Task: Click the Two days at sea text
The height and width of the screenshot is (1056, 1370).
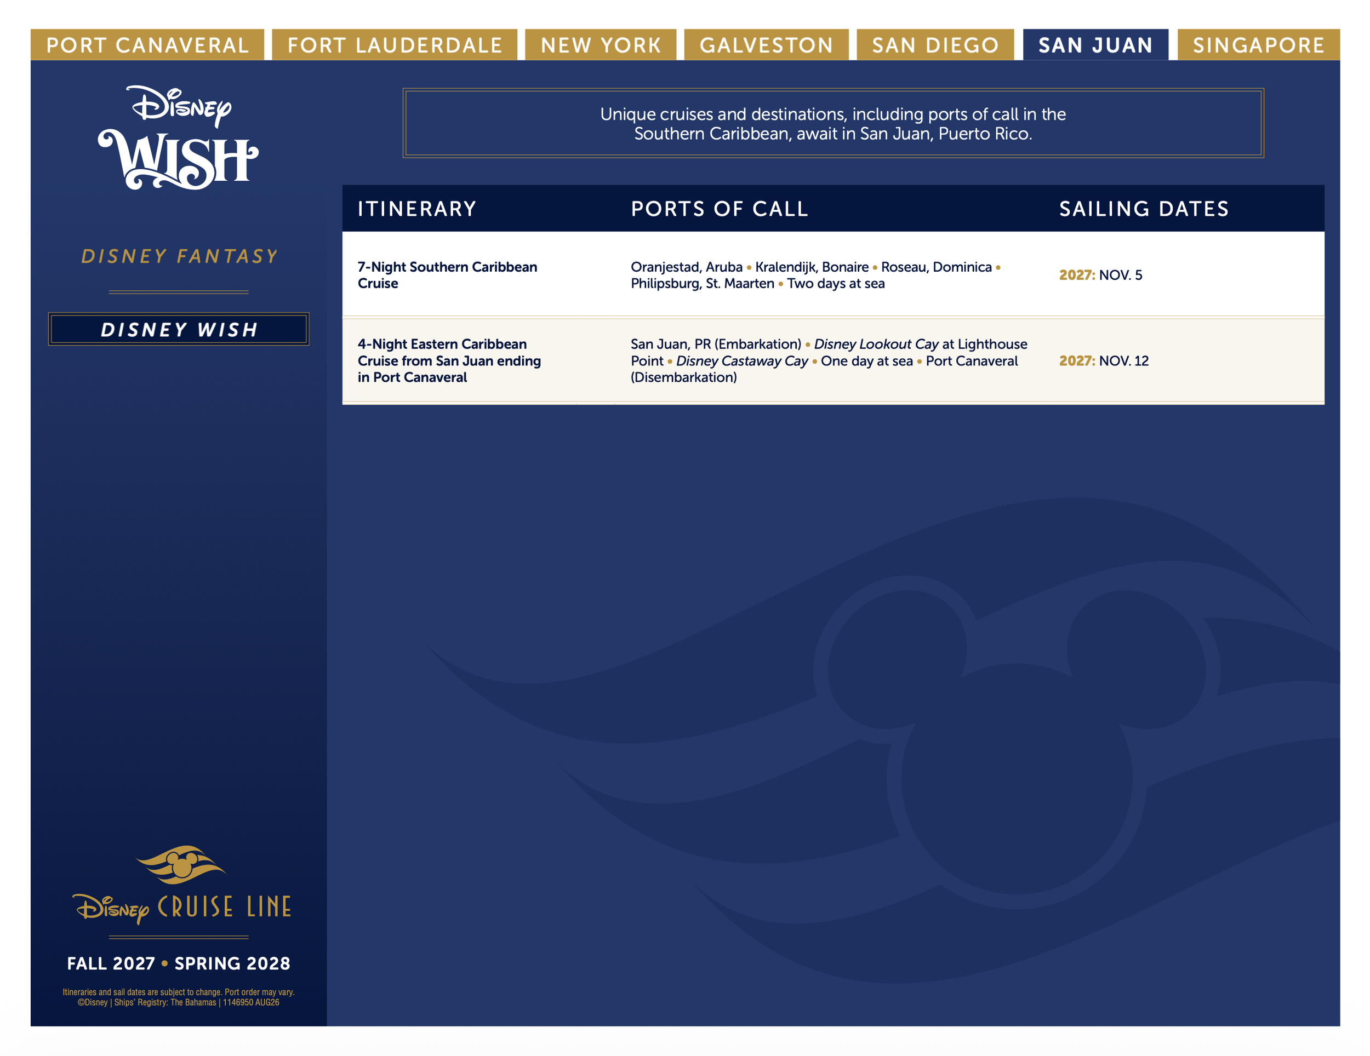Action: [x=836, y=283]
